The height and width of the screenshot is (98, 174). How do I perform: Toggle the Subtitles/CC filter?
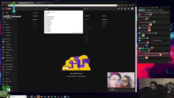tap(88, 26)
